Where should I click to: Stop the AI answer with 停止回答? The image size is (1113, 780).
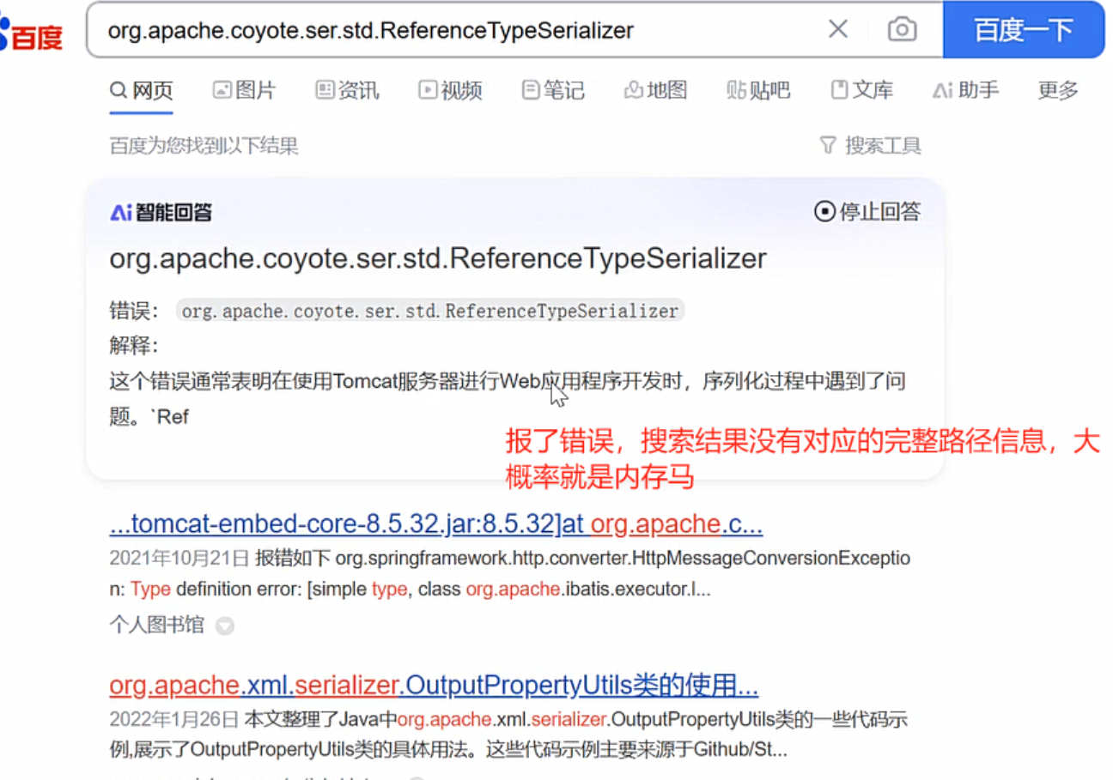coord(867,211)
